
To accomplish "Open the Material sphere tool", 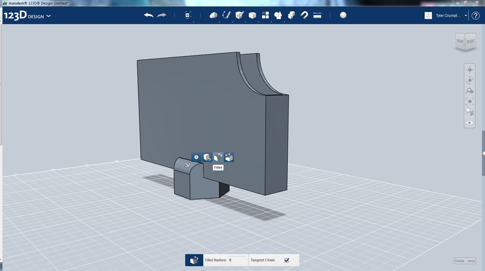I will (x=343, y=15).
